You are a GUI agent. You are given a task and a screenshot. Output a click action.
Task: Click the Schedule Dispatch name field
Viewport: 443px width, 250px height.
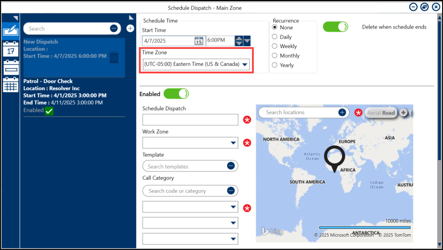190,120
